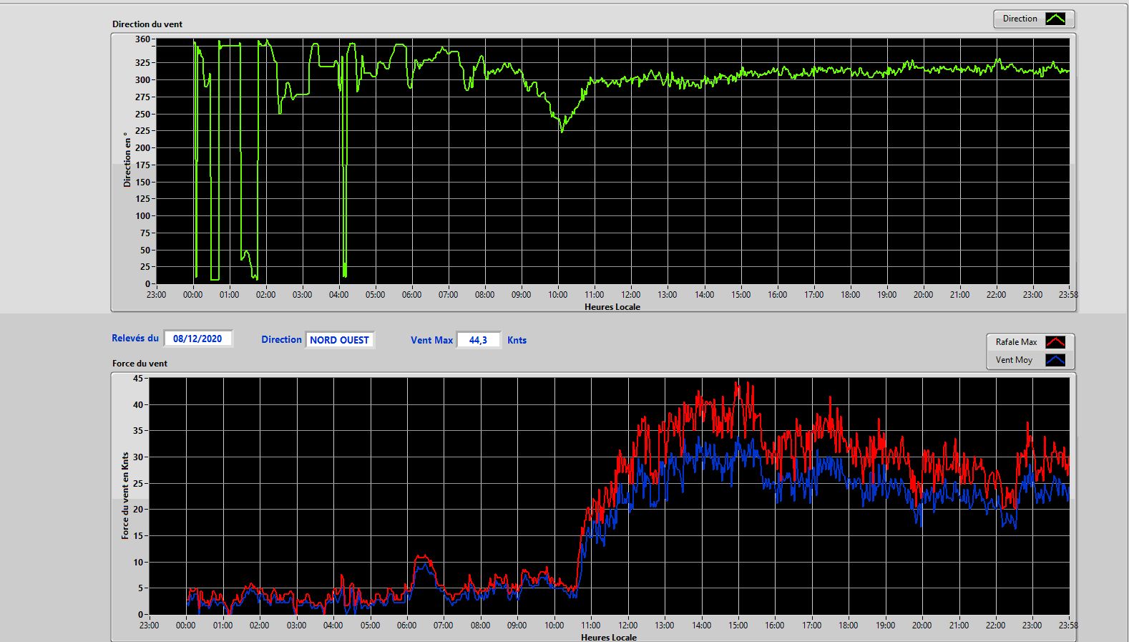This screenshot has width=1129, height=642.
Task: Click 00:00 on the direction chart time axis
Action: pos(192,295)
